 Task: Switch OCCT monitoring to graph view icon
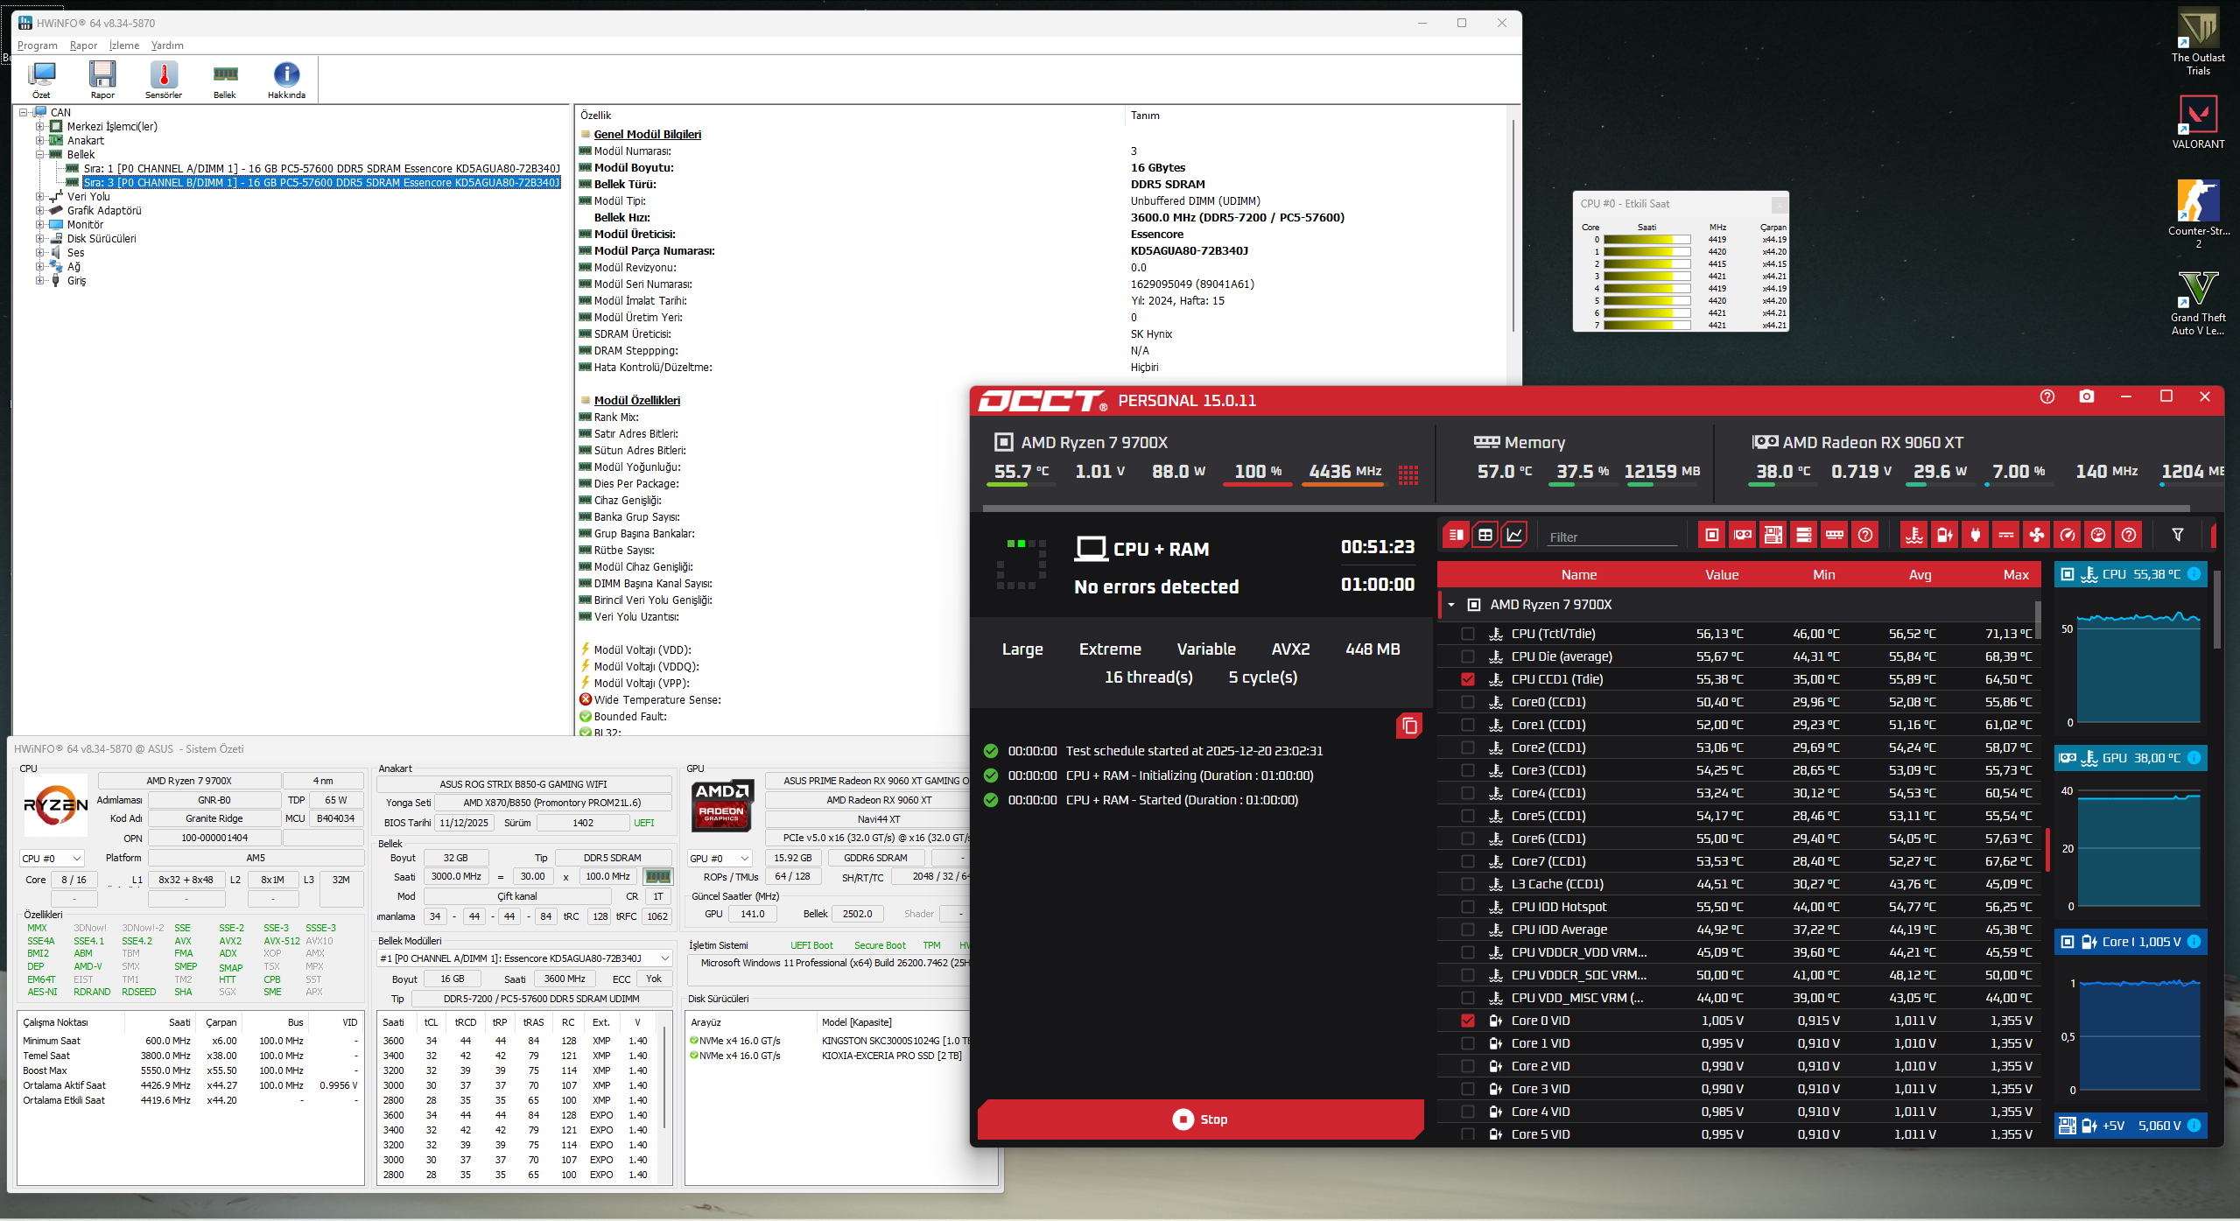click(x=1514, y=535)
